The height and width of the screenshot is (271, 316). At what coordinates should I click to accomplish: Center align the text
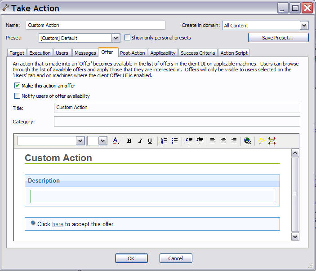click(223, 141)
